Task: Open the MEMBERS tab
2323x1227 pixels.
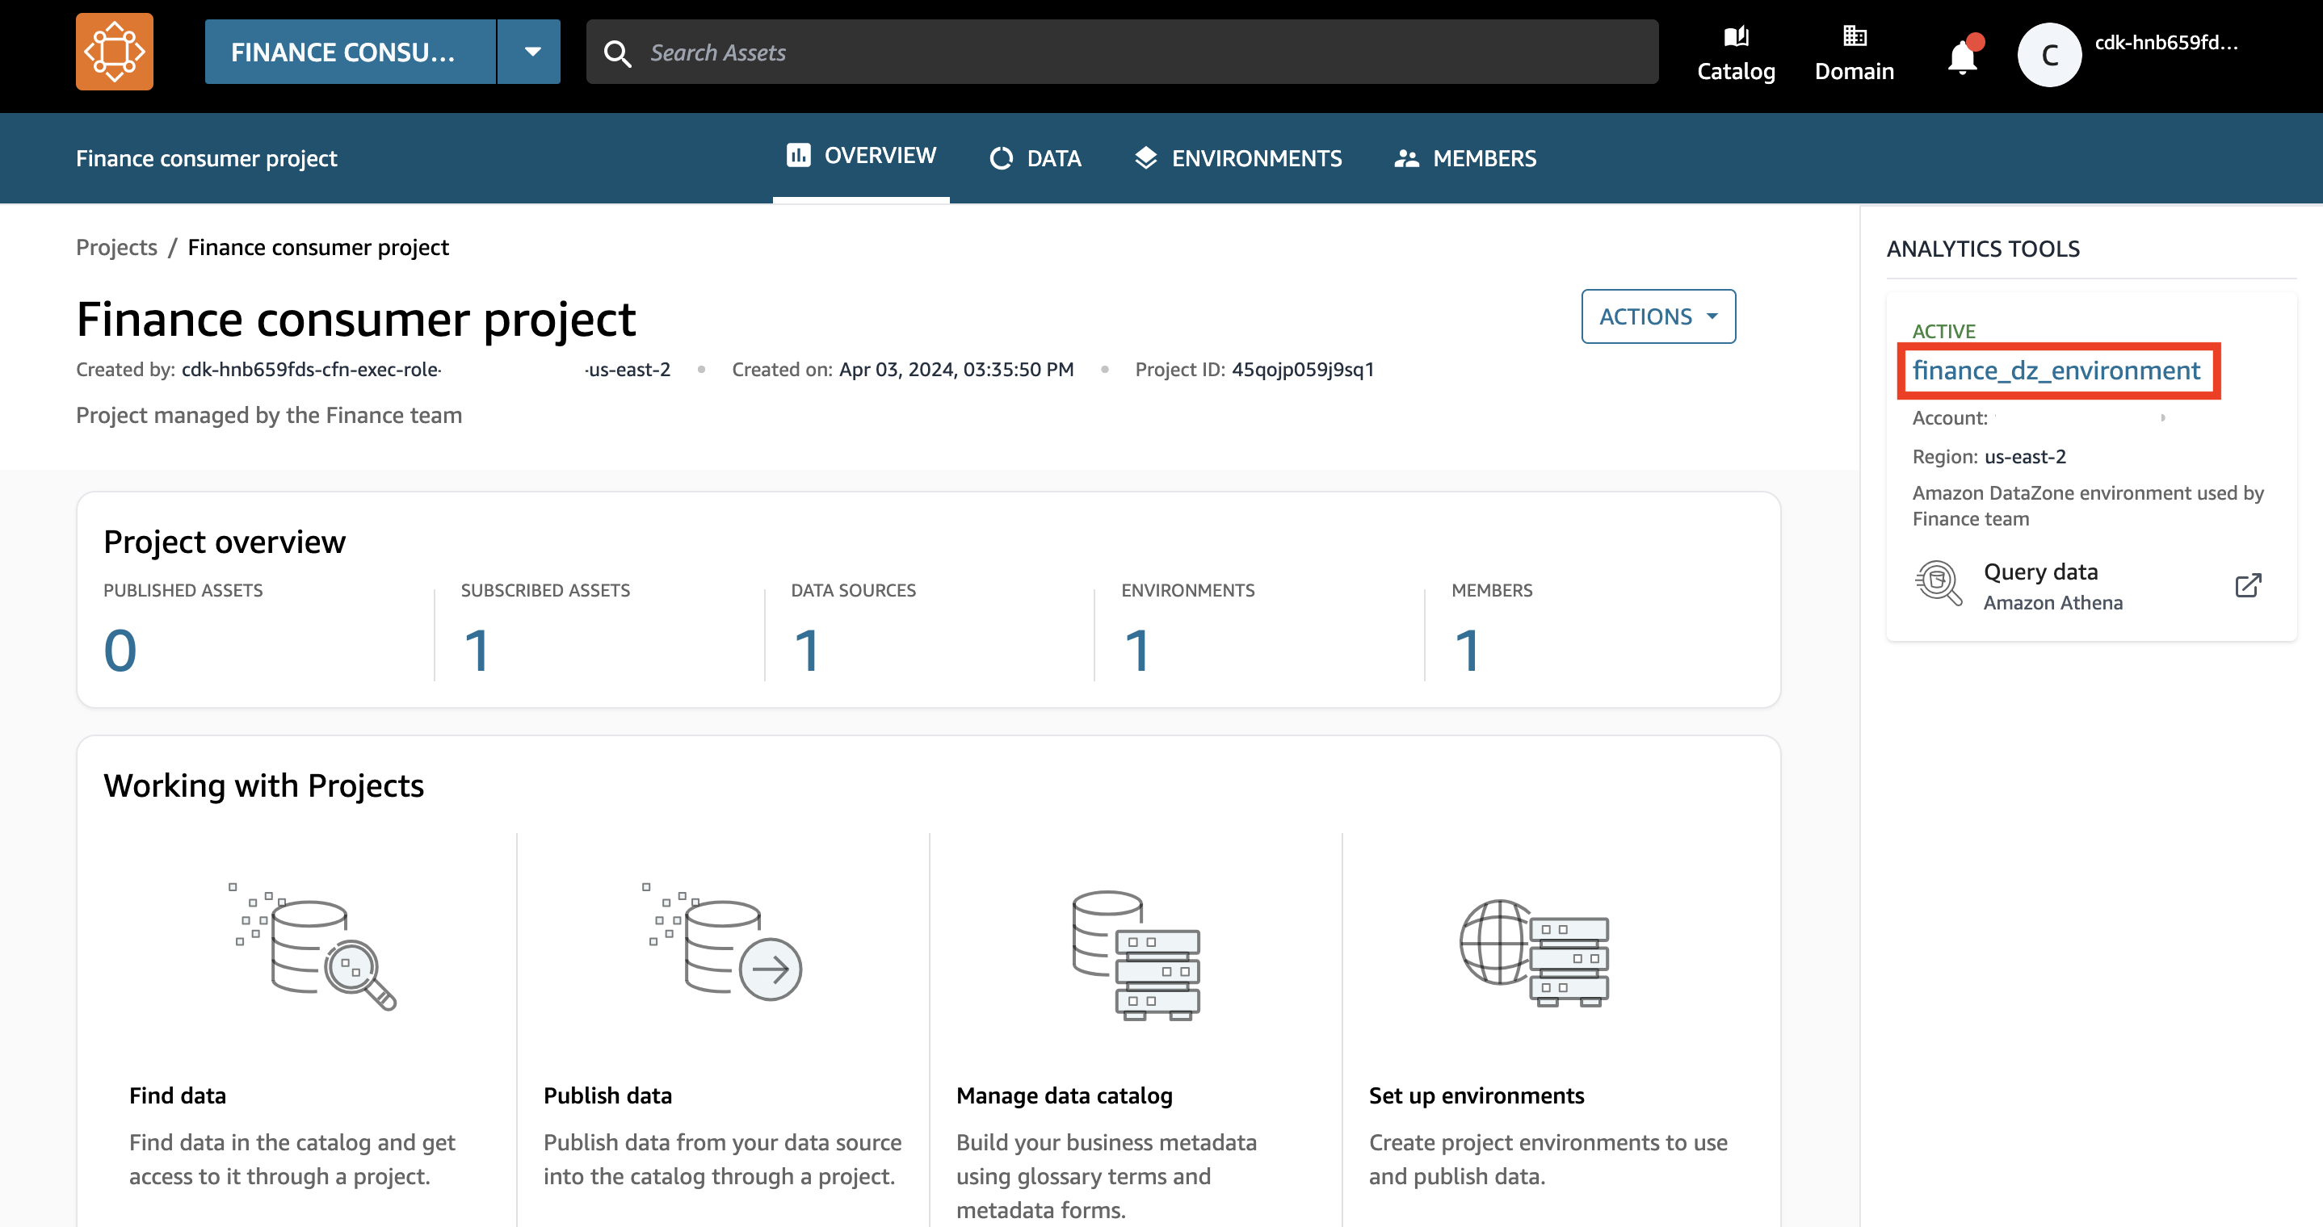Action: point(1465,159)
